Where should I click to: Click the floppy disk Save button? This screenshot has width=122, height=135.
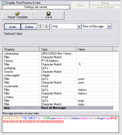click(x=49, y=15)
